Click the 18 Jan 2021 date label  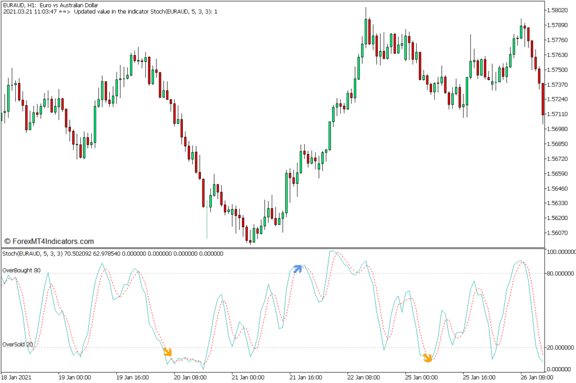point(17,377)
